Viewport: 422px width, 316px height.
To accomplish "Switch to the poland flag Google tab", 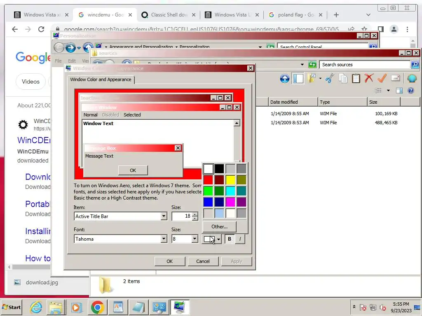I will click(296, 15).
